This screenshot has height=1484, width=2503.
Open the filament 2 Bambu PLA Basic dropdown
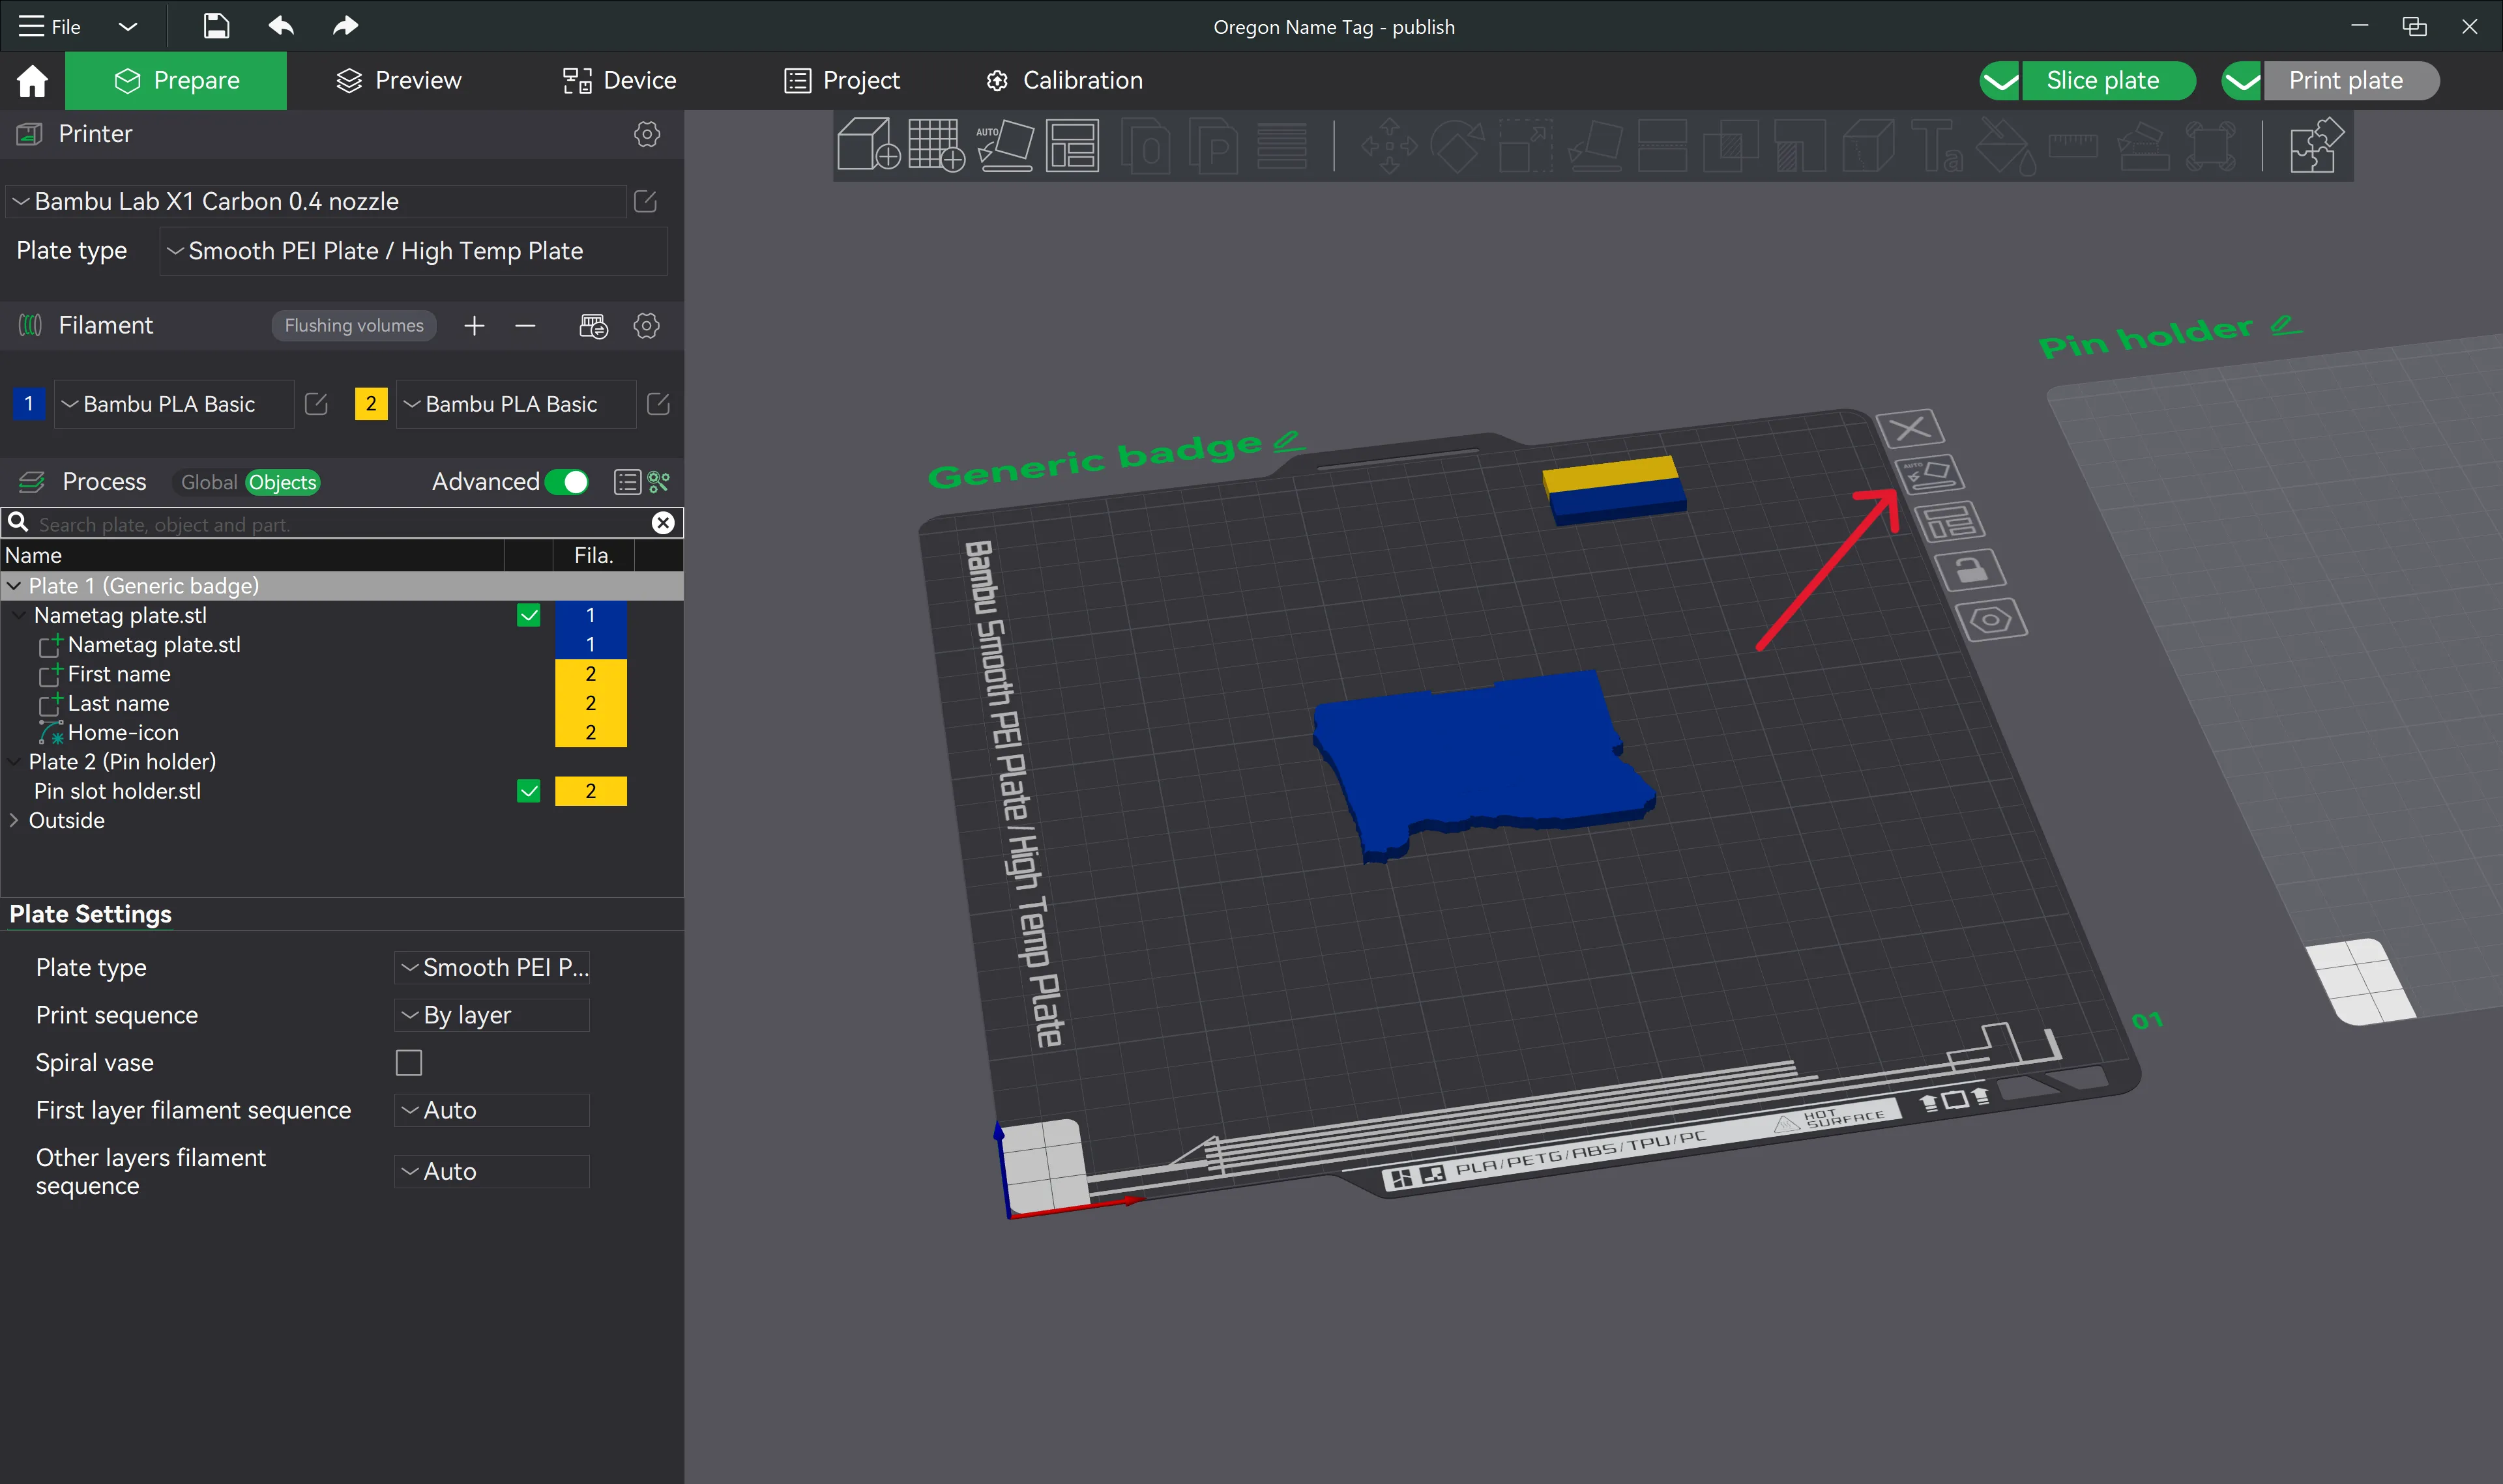pyautogui.click(x=516, y=404)
